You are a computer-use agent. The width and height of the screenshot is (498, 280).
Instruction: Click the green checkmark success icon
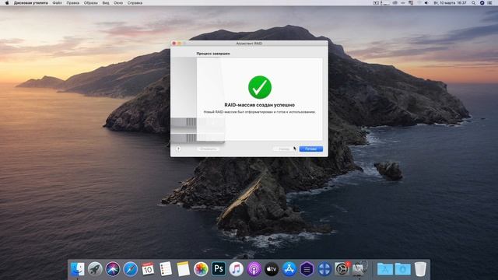point(260,87)
